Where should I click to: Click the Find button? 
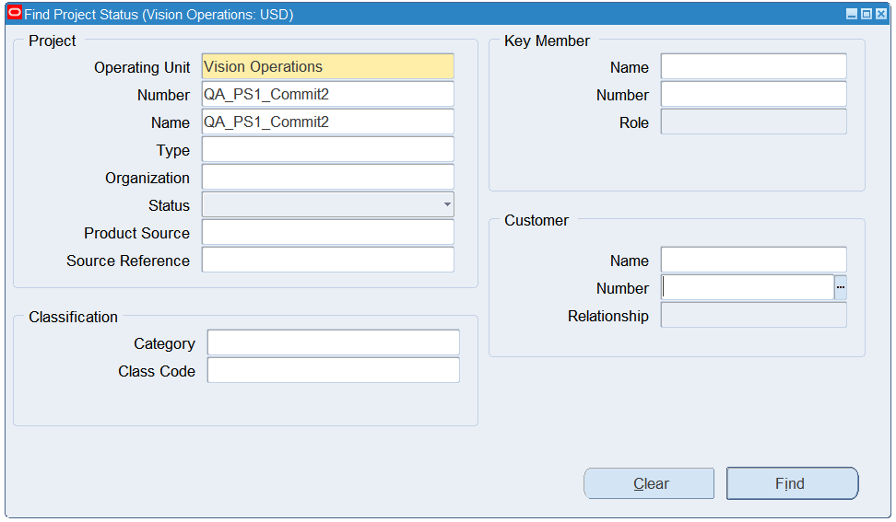792,483
